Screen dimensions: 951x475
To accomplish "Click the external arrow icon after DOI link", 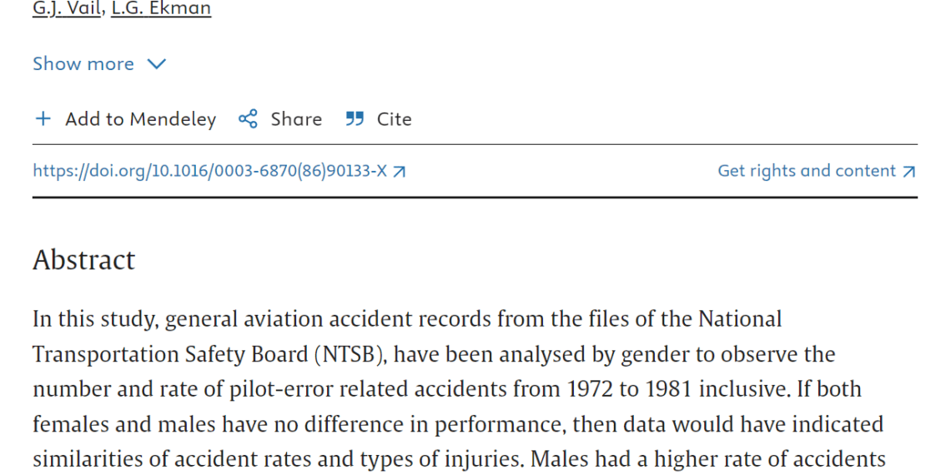I will pos(399,172).
